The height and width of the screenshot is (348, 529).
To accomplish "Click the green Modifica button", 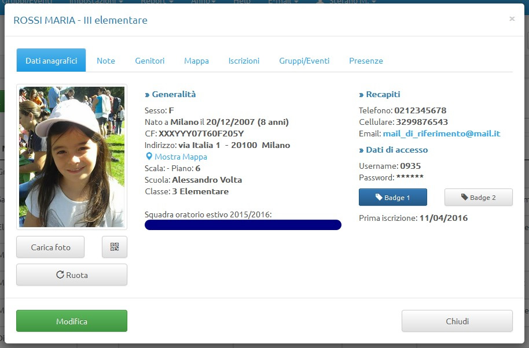I will (x=72, y=321).
